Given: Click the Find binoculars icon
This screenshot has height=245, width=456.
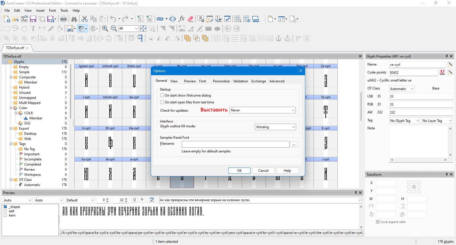Looking at the screenshot, I should click(x=74, y=19).
